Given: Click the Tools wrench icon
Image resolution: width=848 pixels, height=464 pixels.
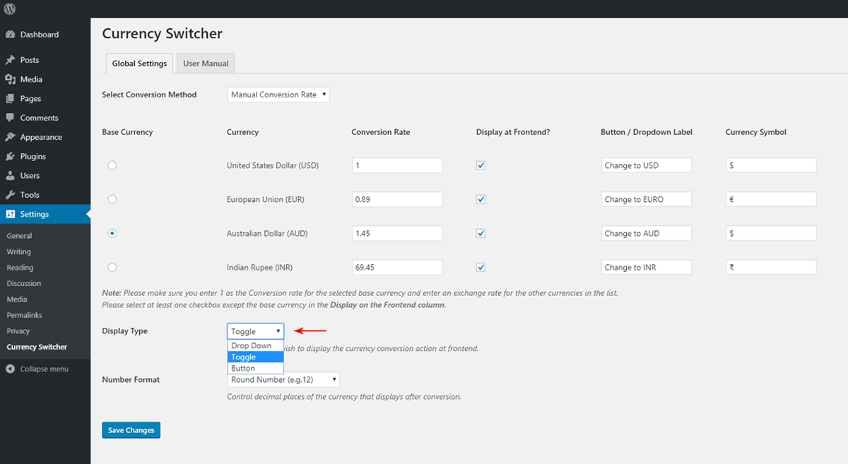Looking at the screenshot, I should click(10, 195).
